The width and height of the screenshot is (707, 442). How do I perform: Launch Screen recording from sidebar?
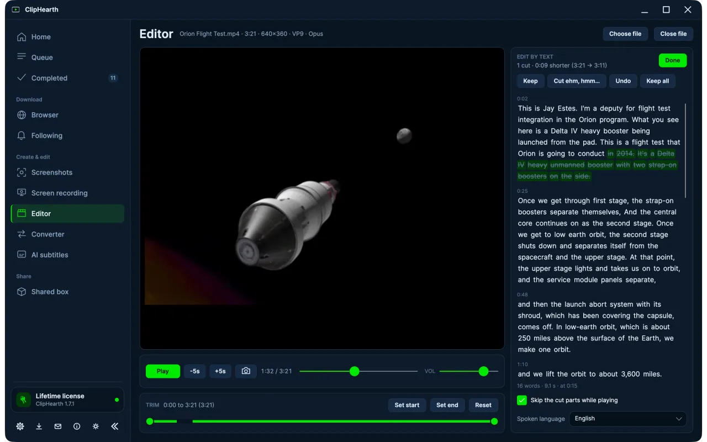pos(67,193)
